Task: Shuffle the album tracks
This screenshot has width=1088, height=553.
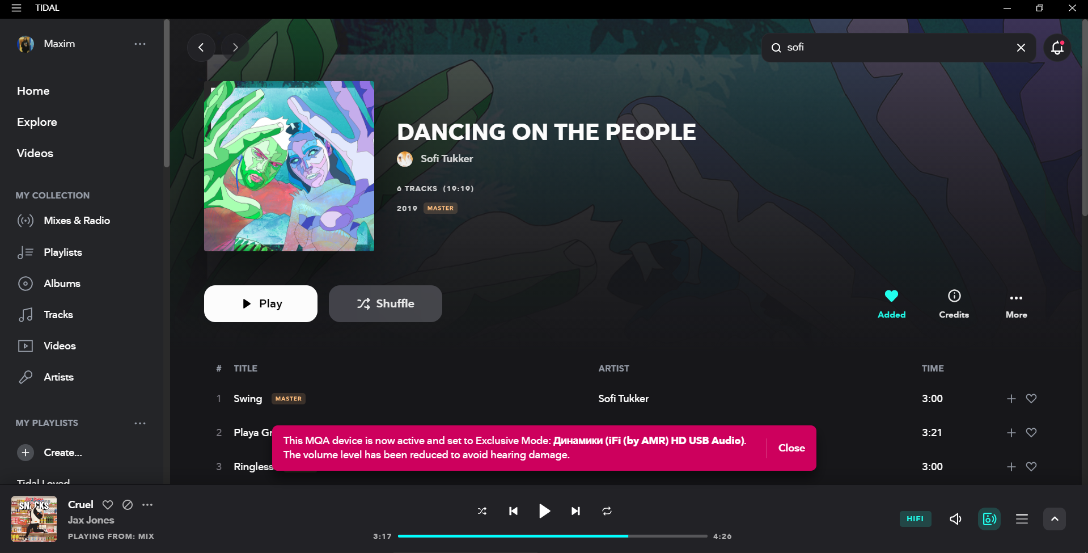Action: pos(386,303)
